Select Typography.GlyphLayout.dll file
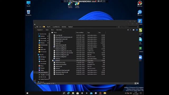Screen dimensions: 169x95 coord(62,70)
